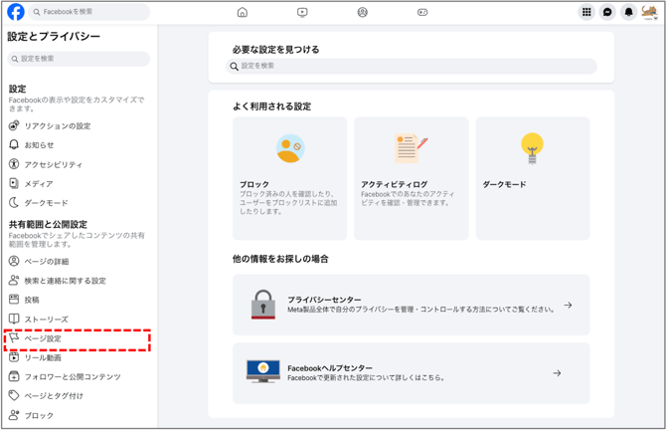Image resolution: width=666 pixels, height=430 pixels.
Task: Click the 必要な設定を見つける search field
Action: click(412, 66)
